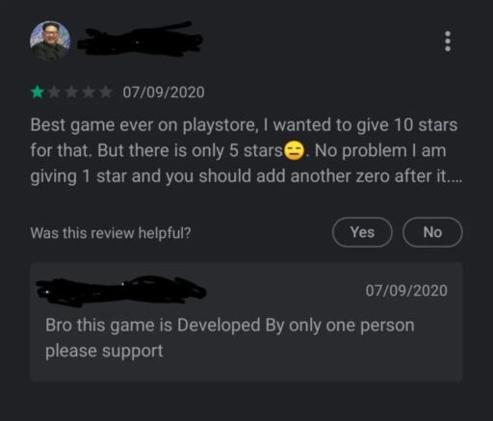Select the blacked-out developer name in reply
The image size is (493, 421).
click(121, 291)
